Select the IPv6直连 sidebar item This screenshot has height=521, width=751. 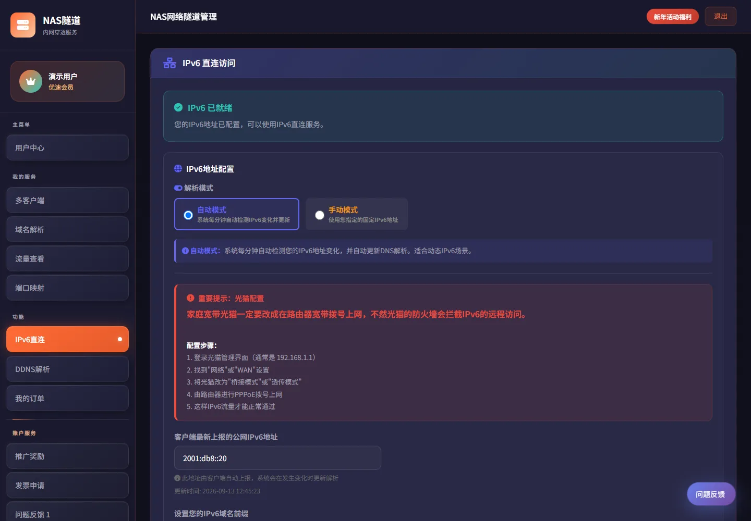[67, 339]
